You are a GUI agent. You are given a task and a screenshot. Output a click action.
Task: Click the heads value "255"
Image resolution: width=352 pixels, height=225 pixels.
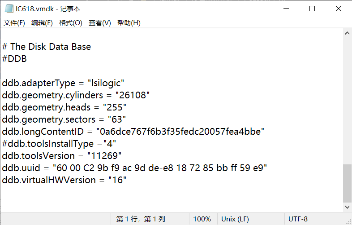tap(115, 107)
